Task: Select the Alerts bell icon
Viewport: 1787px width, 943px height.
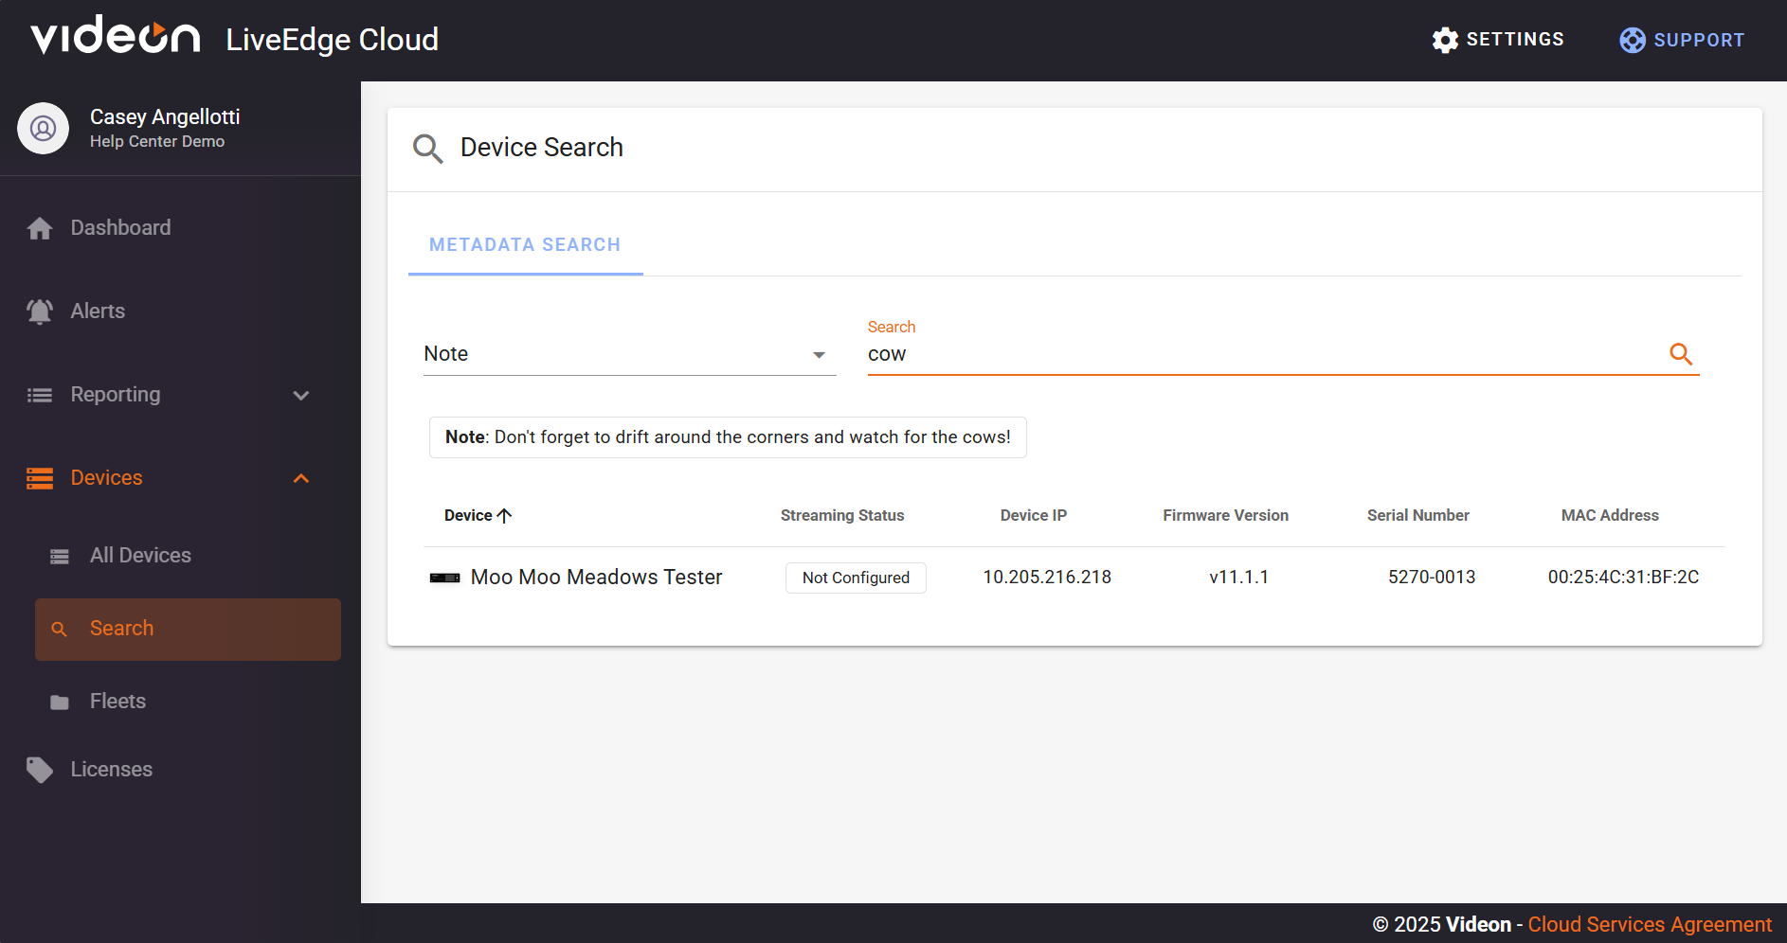Action: coord(39,311)
